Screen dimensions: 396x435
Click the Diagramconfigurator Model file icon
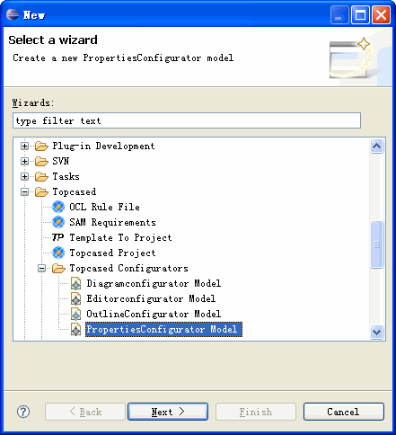point(75,283)
